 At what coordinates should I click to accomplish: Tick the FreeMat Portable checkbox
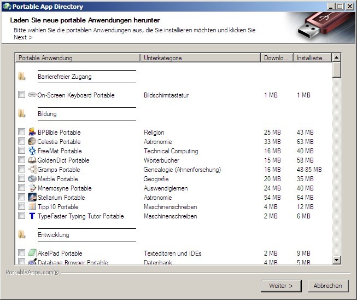(22, 150)
